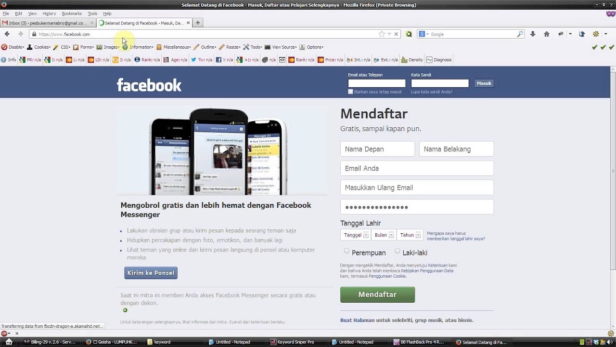This screenshot has width=616, height=347.
Task: Expand the Forms toolbar dropdown
Action: pos(84,47)
